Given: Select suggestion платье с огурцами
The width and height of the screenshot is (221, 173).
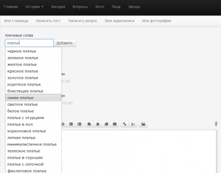Looking at the screenshot, I should coord(34,118).
